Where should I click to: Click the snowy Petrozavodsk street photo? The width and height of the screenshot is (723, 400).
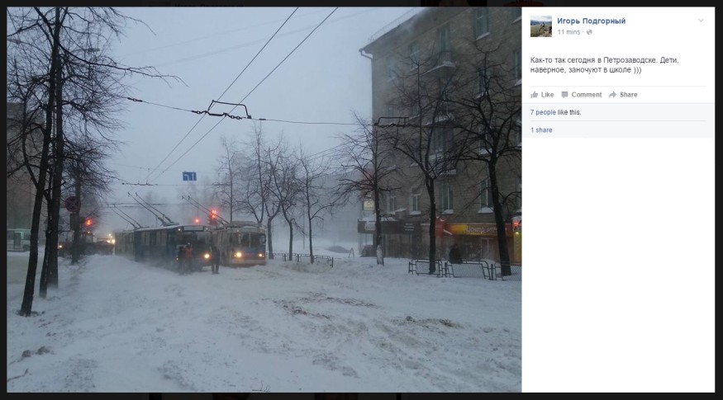[x=264, y=200]
